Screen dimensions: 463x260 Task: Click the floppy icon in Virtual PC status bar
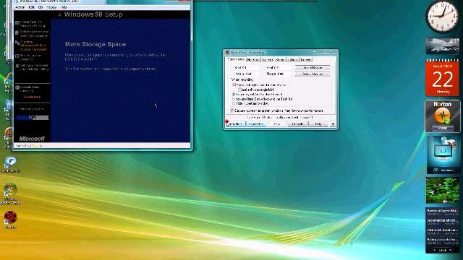(29, 146)
